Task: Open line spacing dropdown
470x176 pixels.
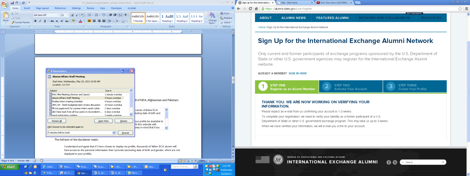Action: [x=110, y=21]
